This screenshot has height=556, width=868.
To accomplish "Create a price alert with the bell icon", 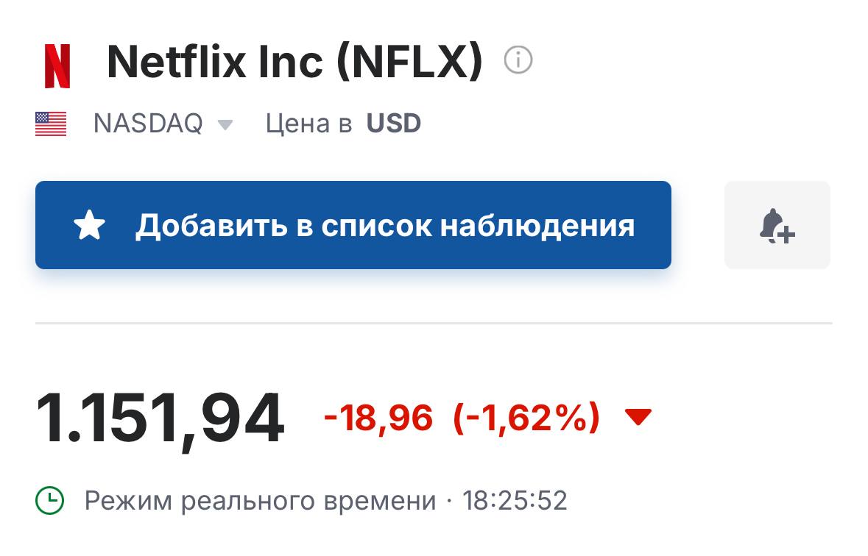I will (777, 225).
